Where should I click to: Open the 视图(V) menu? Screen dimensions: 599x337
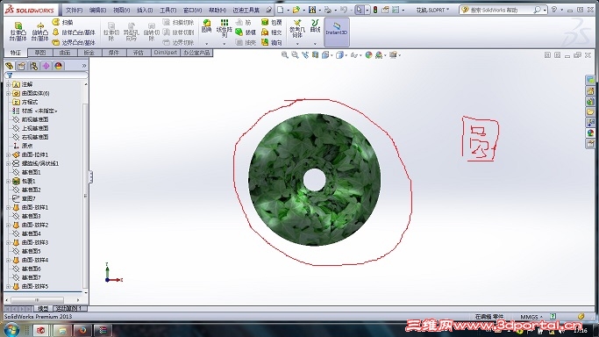[122, 10]
